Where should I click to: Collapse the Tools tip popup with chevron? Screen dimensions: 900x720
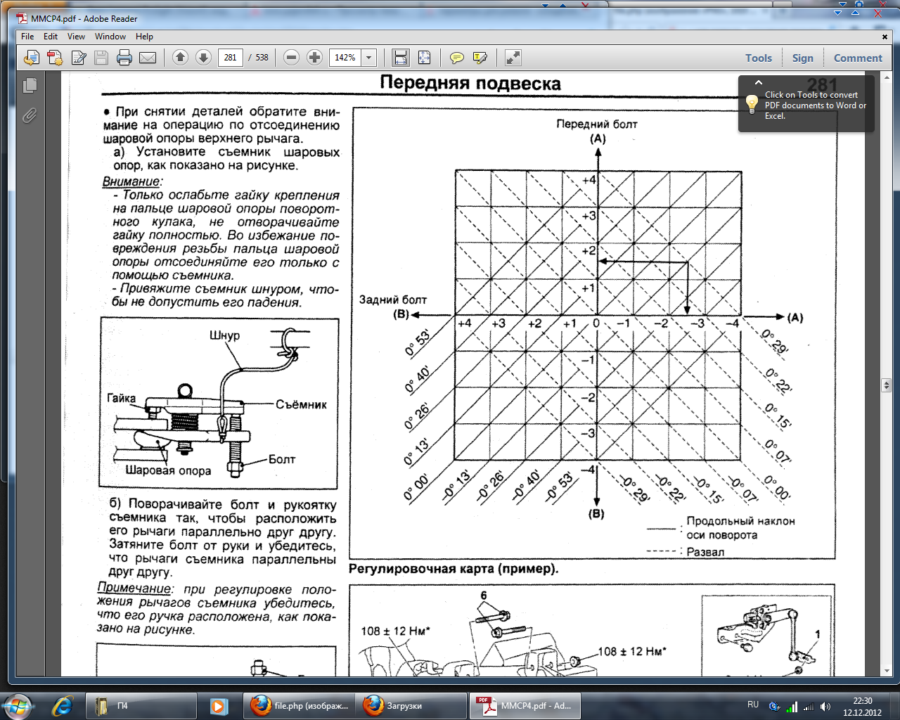pos(759,82)
